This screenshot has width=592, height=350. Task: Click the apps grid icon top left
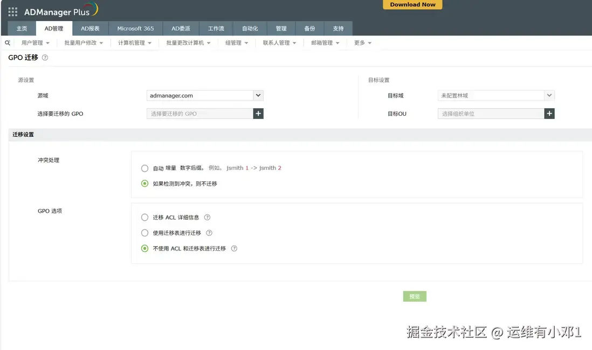[12, 12]
